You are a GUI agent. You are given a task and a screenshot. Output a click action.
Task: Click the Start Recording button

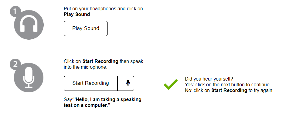click(91, 83)
